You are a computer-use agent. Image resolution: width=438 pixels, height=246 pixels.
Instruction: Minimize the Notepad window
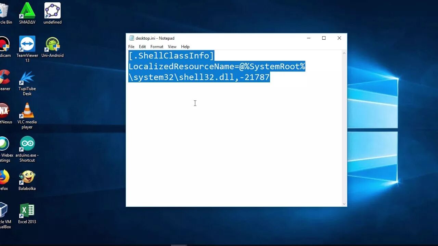(309, 38)
